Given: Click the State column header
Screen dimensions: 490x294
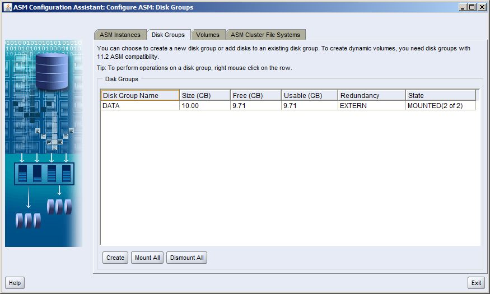Looking at the screenshot, I should pos(441,95).
